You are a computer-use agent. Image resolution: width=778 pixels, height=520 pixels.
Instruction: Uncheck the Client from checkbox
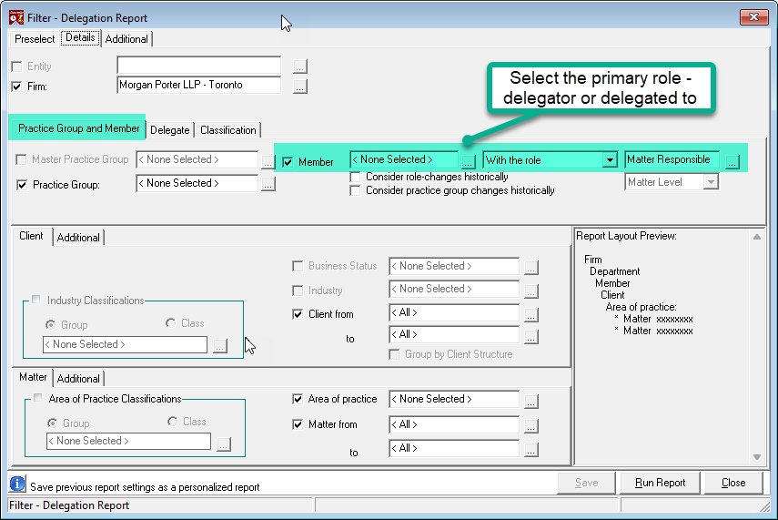coord(298,314)
